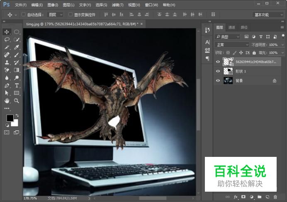Image resolution: width=287 pixels, height=202 pixels.
Task: Enable the 自动选择 checkbox
Action: pyautogui.click(x=23, y=14)
